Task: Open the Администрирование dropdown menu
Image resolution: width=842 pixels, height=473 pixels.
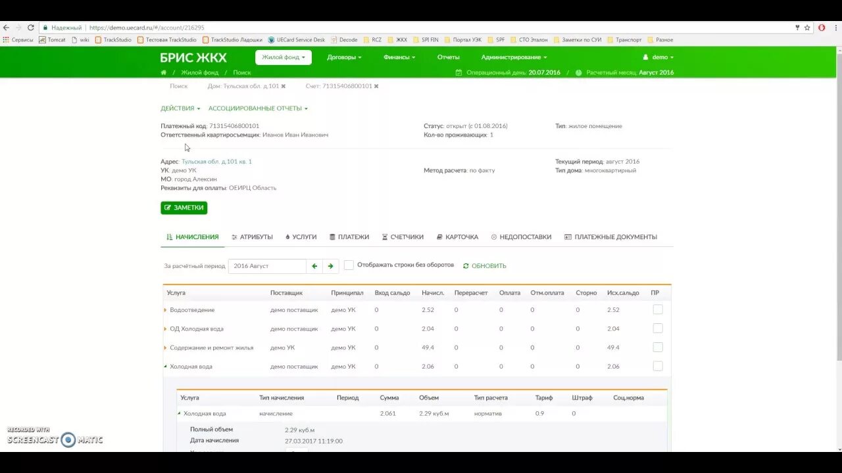Action: 514,57
